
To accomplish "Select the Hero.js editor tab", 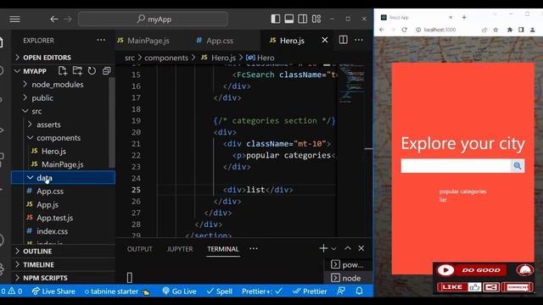I will tap(292, 41).
